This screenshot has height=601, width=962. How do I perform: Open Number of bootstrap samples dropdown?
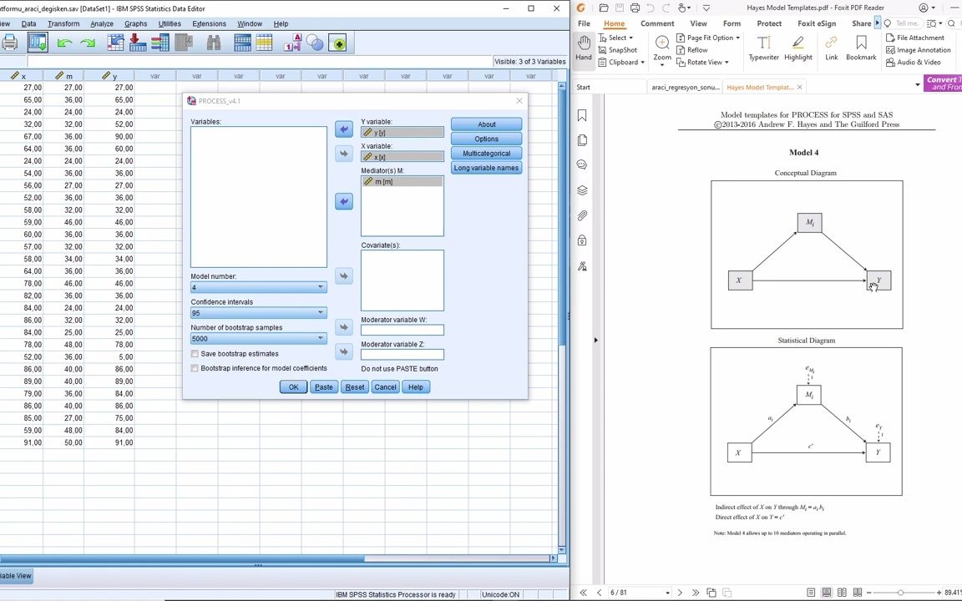320,338
